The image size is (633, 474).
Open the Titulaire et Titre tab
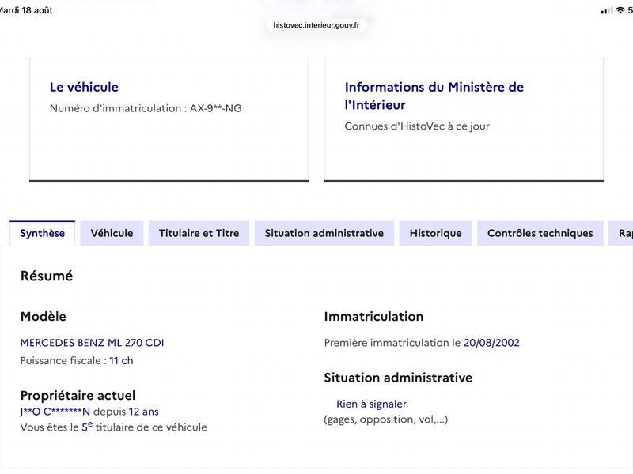tap(199, 233)
